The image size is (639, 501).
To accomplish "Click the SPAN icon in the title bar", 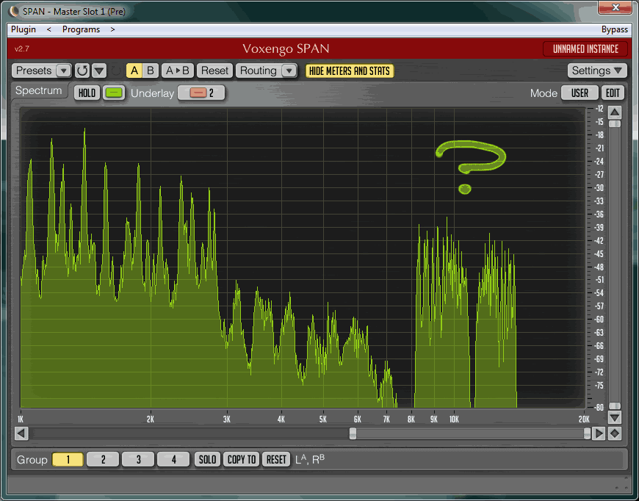I will click(x=13, y=11).
